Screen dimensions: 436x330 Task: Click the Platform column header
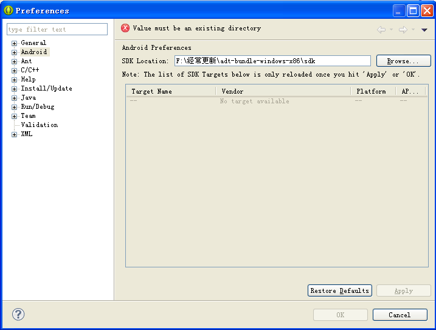[373, 91]
